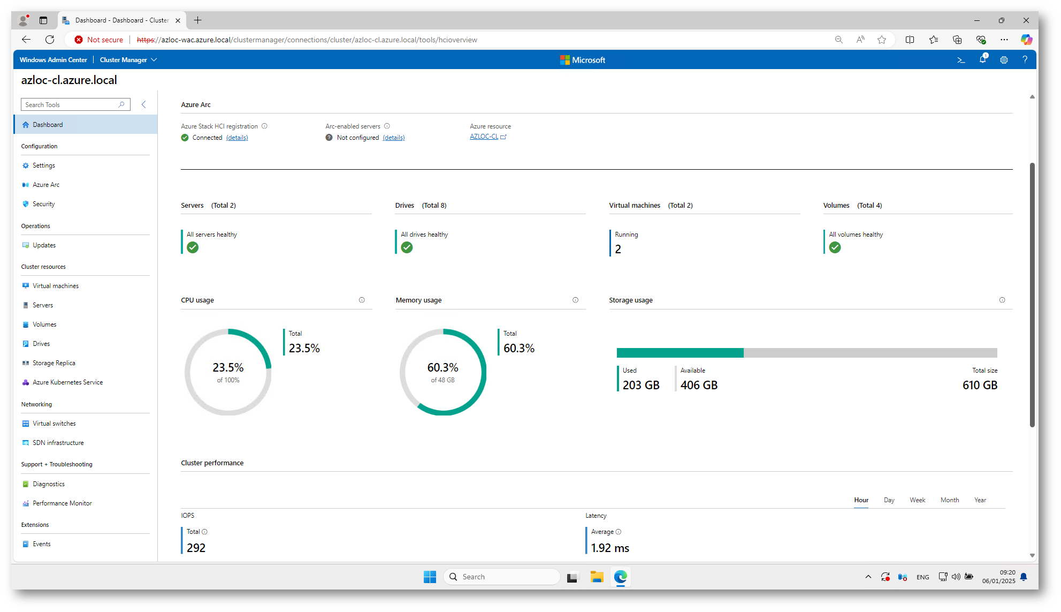The image size is (1061, 612).
Task: Click Storage usage info icon
Action: point(1002,300)
